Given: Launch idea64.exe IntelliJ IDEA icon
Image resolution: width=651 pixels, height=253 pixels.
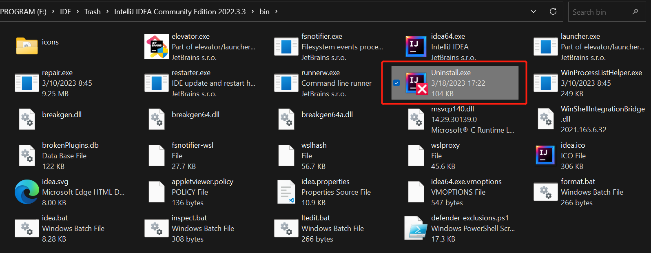Looking at the screenshot, I should click(416, 47).
